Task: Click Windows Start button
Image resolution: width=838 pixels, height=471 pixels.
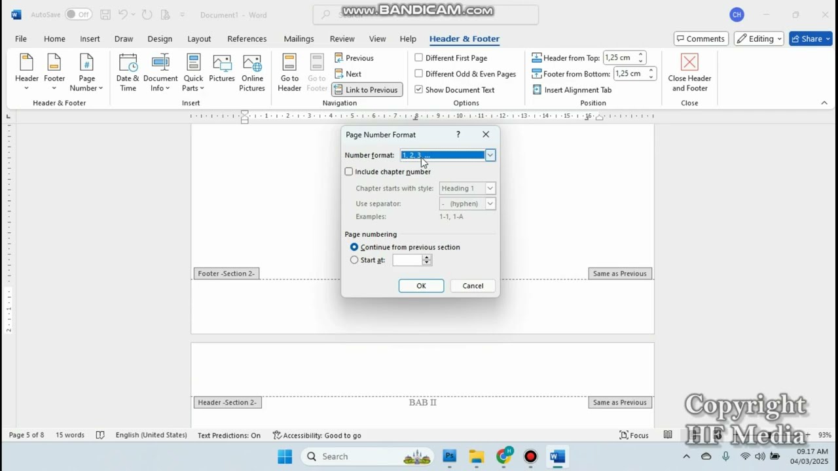Action: click(x=285, y=457)
